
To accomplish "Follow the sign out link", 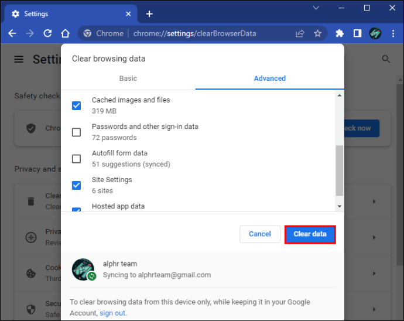I will 112,313.
